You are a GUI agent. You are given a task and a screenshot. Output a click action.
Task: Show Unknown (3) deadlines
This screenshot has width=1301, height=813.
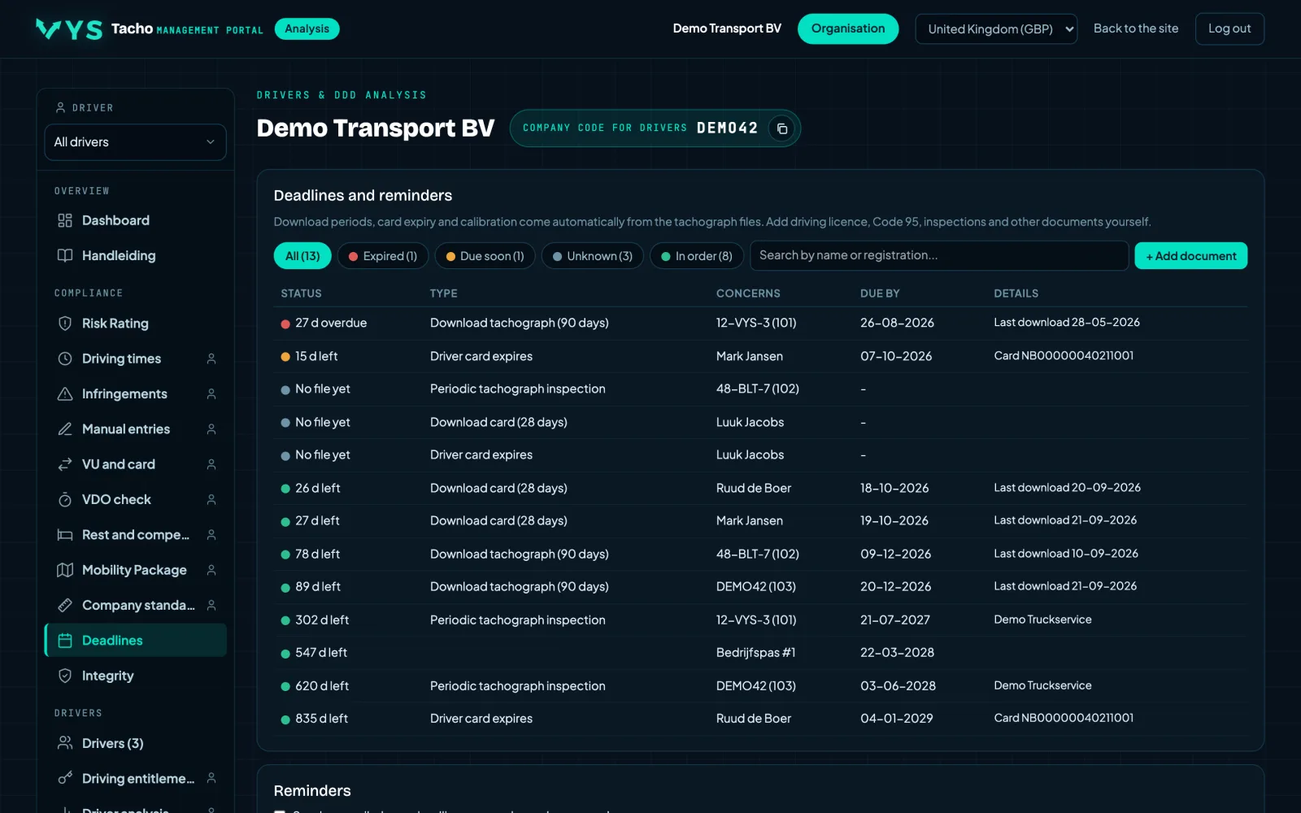[x=592, y=256]
